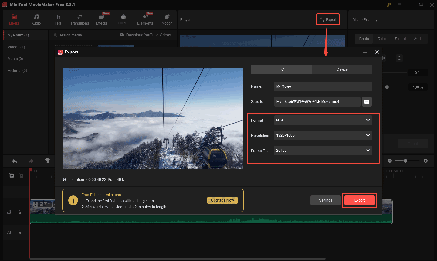Image resolution: width=437 pixels, height=261 pixels.
Task: Open the Transitions panel icon
Action: click(x=80, y=17)
